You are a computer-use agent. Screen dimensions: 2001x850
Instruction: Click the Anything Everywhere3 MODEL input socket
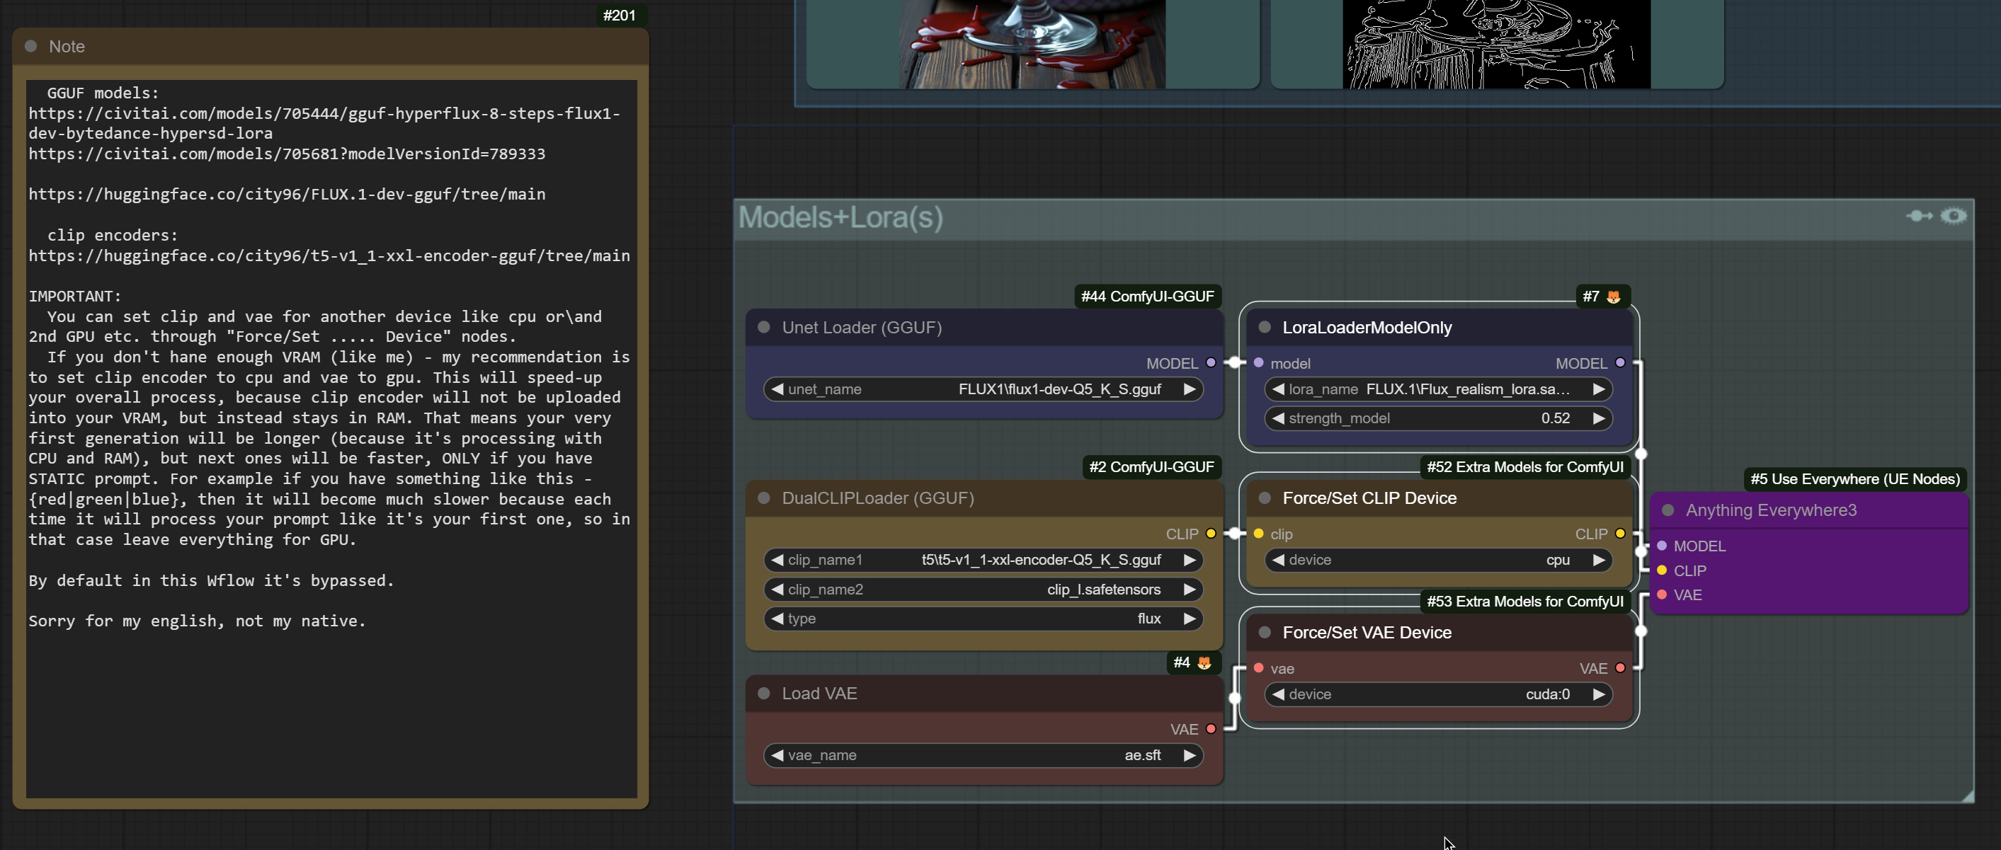pyautogui.click(x=1662, y=546)
